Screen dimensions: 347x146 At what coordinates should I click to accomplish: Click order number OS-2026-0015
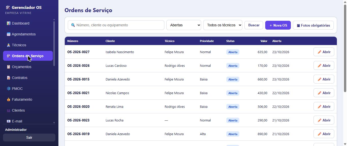point(78,79)
